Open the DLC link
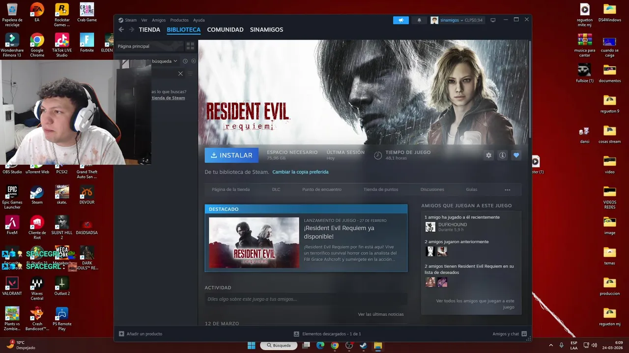Screen dimensions: 629x353 (x=276, y=190)
